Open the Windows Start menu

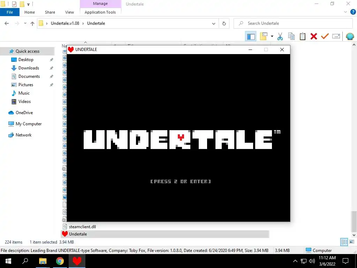coord(8,261)
